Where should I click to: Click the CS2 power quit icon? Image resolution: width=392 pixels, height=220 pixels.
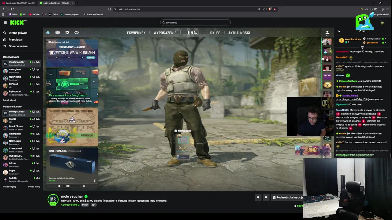click(x=77, y=32)
